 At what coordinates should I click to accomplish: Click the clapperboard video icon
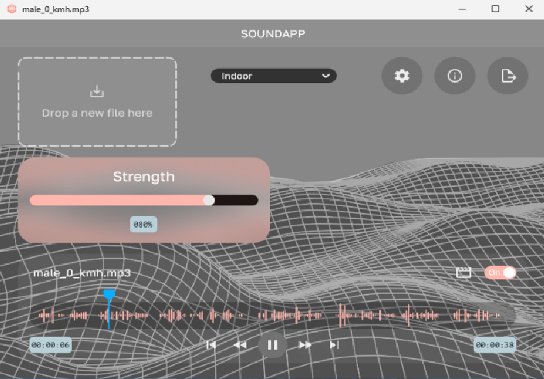coord(463,273)
